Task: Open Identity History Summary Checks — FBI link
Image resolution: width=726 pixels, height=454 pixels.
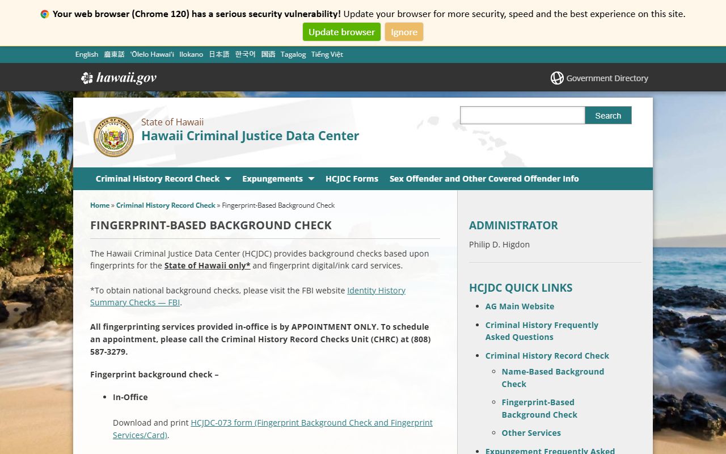Action: pyautogui.click(x=248, y=296)
